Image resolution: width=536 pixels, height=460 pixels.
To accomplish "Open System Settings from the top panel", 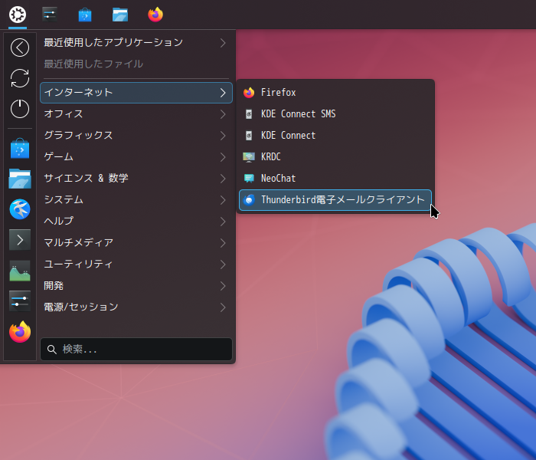I will tap(50, 15).
